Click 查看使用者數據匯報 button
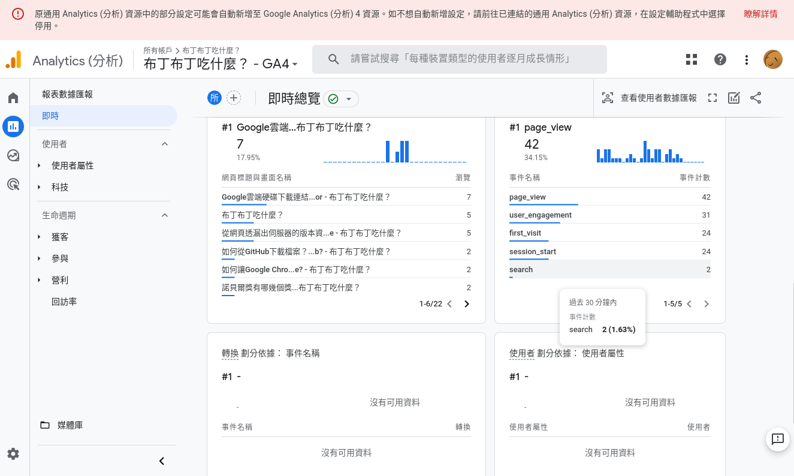 (659, 98)
